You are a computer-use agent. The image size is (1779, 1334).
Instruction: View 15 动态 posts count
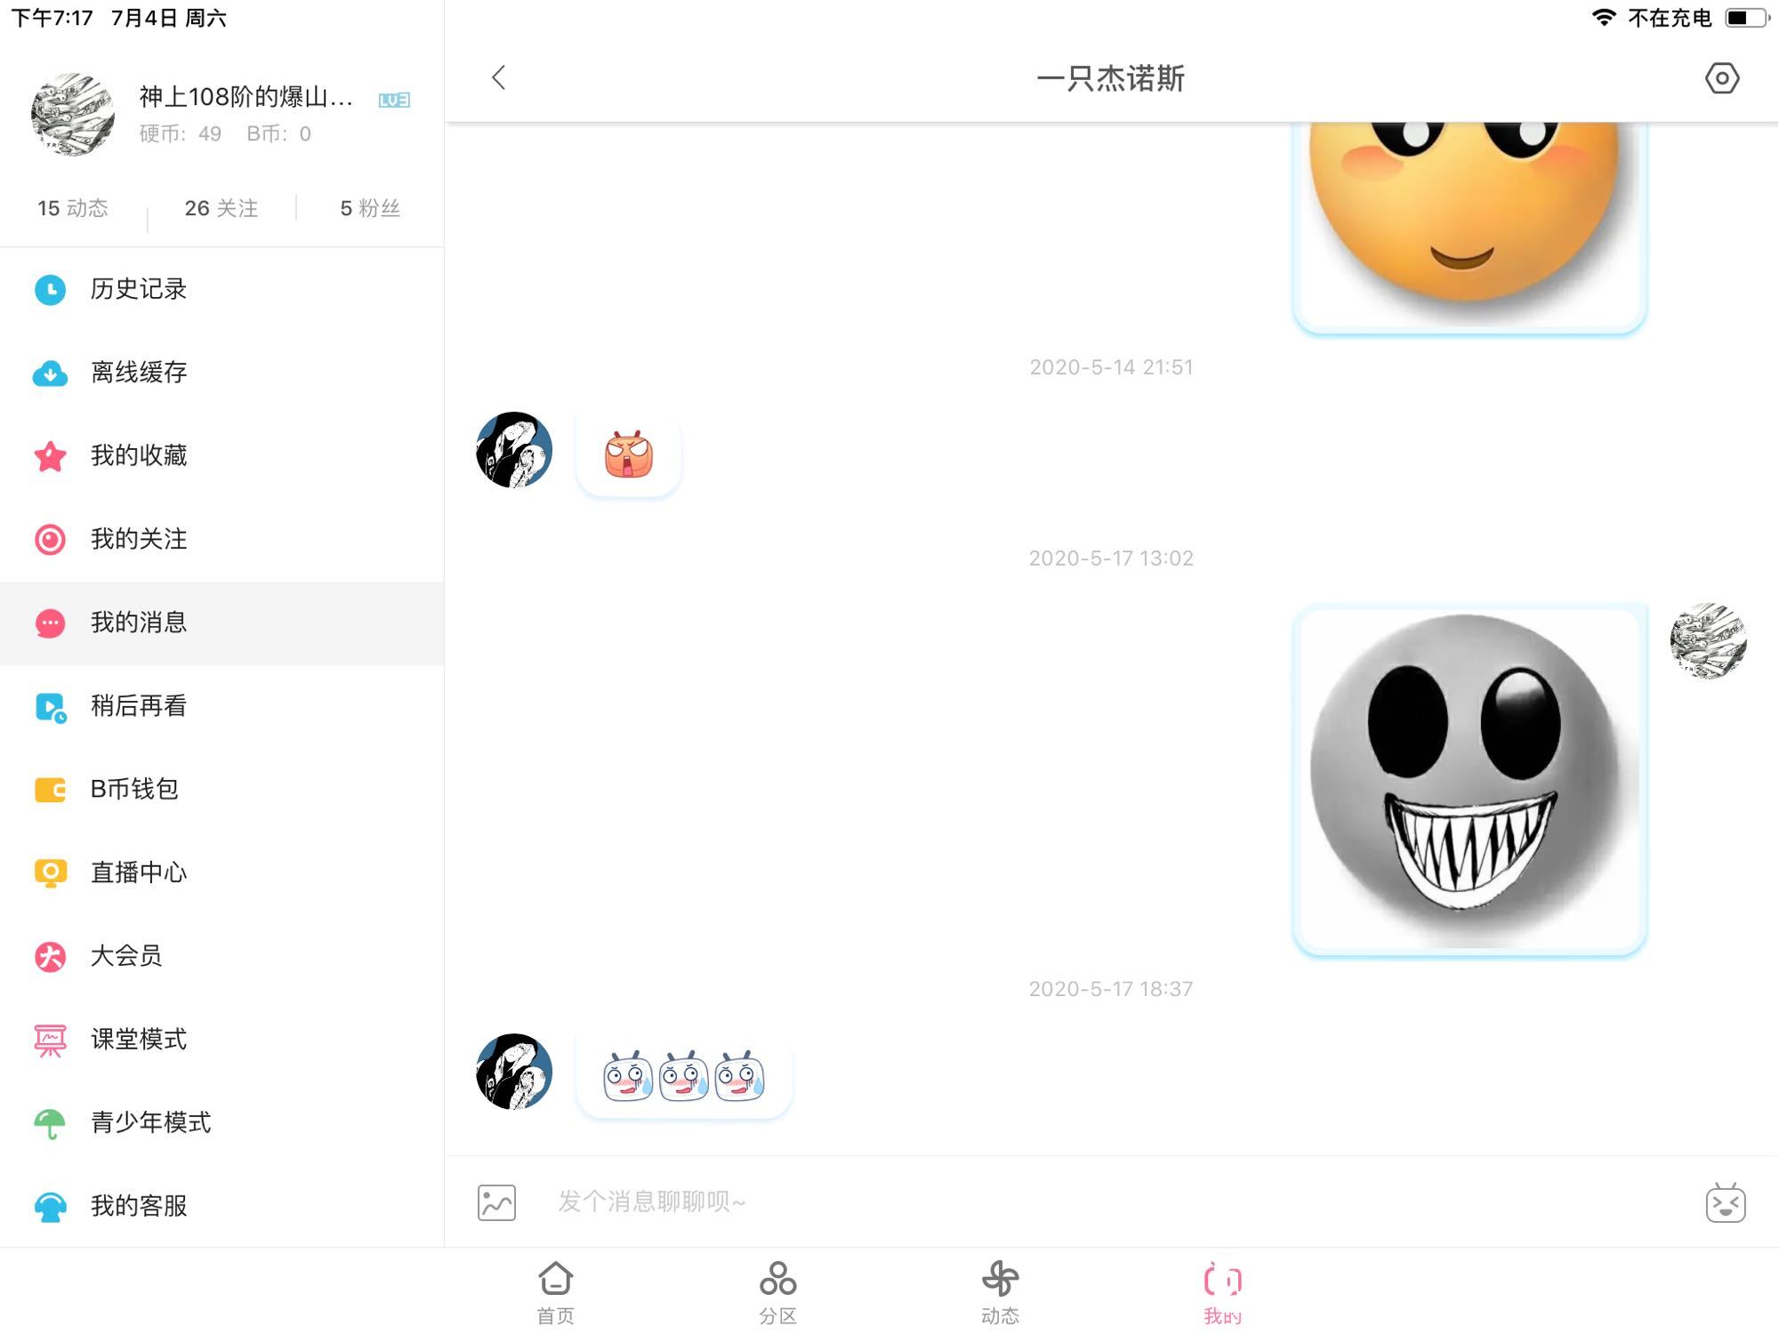73,208
